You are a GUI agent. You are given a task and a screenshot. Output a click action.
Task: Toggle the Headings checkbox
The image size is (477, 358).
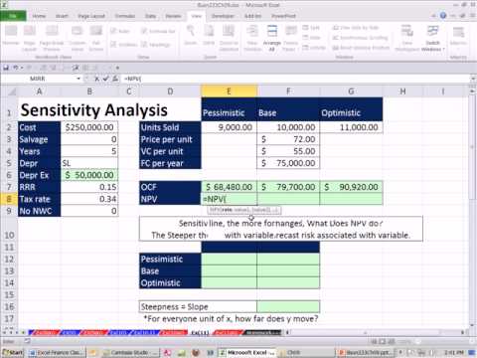(156, 45)
